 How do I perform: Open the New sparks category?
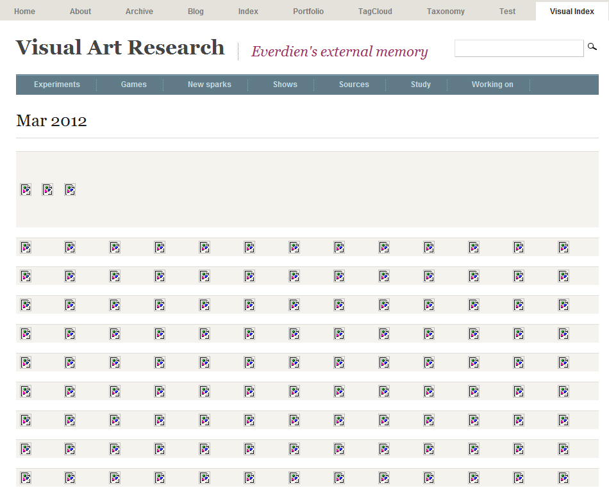(x=210, y=84)
